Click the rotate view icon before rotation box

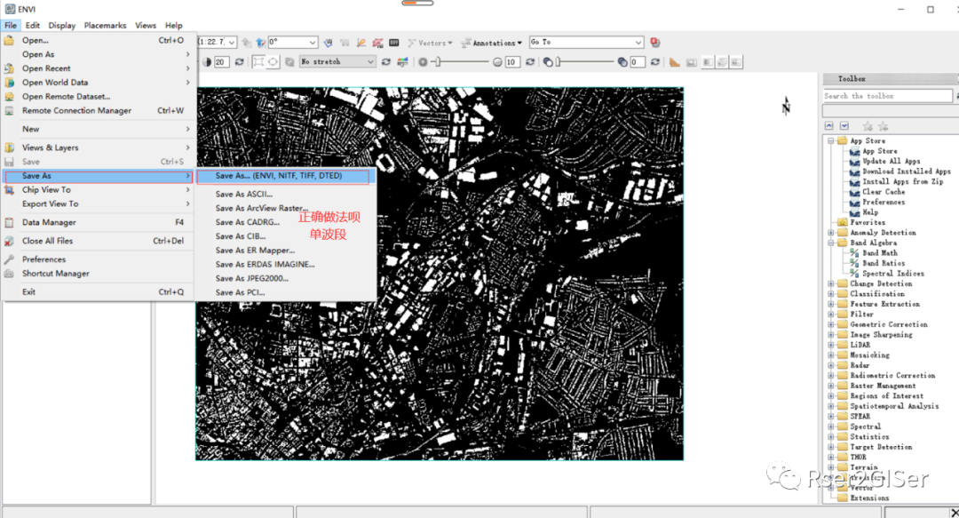(261, 43)
